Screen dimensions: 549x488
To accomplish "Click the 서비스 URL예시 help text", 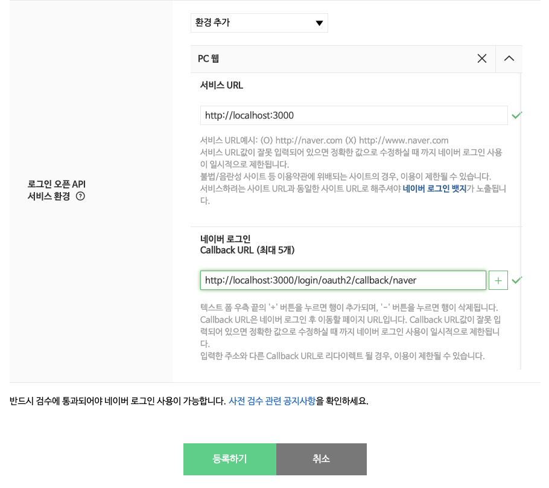I will click(324, 141).
